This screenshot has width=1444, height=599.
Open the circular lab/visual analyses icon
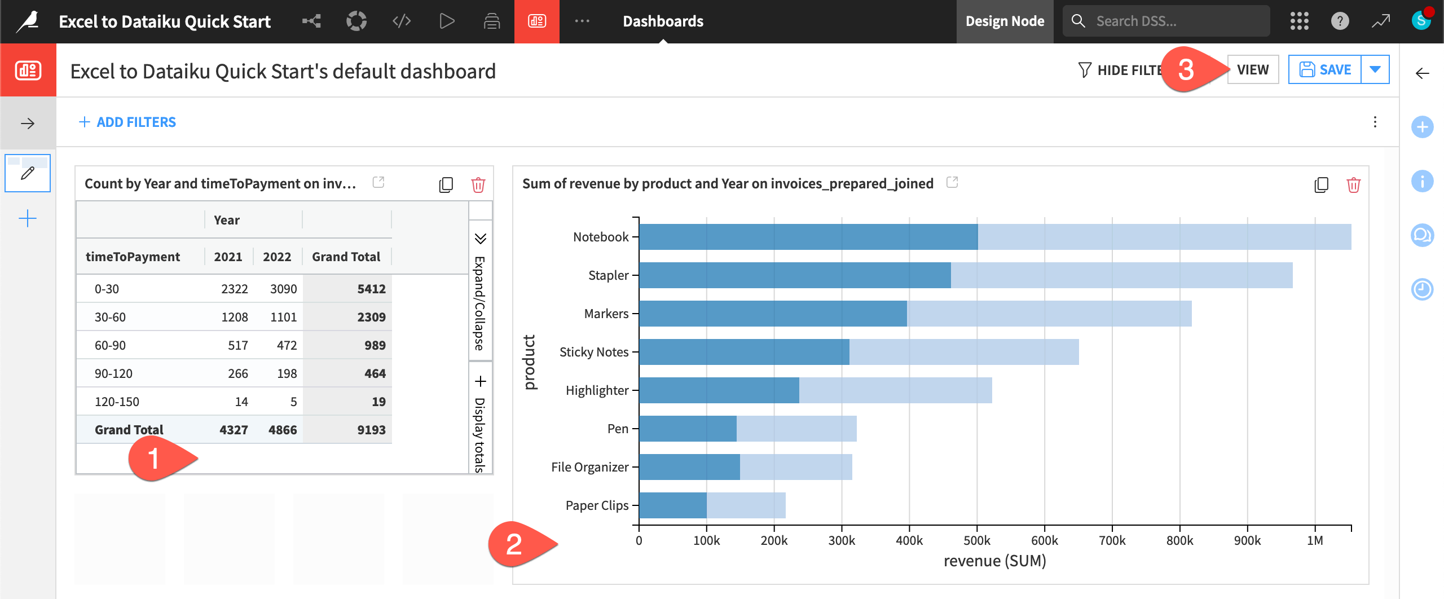[x=356, y=21]
